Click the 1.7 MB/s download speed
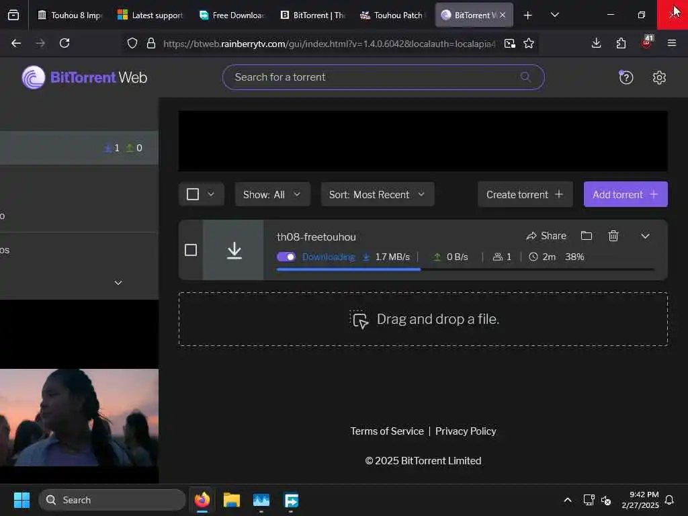The image size is (688, 516). [392, 257]
